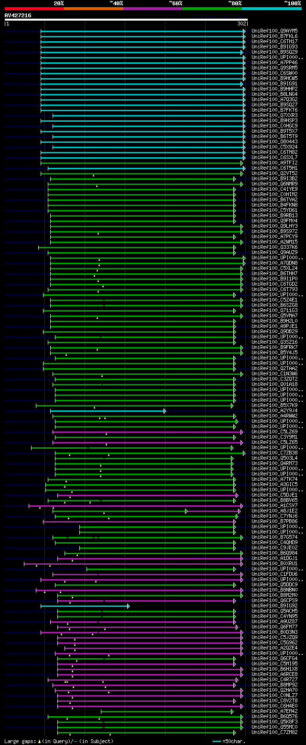Image resolution: width=306 pixels, height=745 pixels.
Task: Open hit UniRef100_B9SQ29
Action: (275, 52)
